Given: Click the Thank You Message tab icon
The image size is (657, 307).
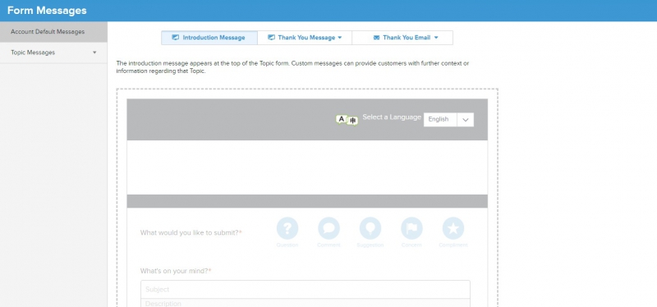Looking at the screenshot, I should pos(271,38).
